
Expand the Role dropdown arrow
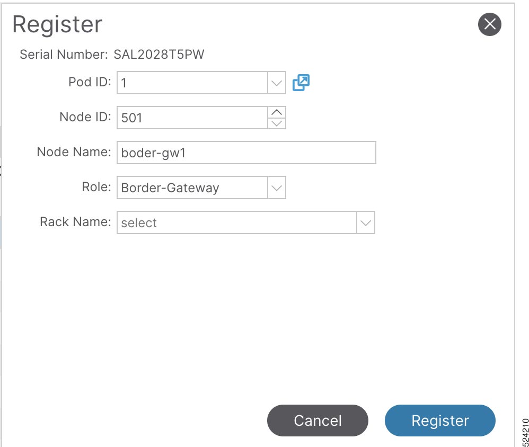[277, 188]
